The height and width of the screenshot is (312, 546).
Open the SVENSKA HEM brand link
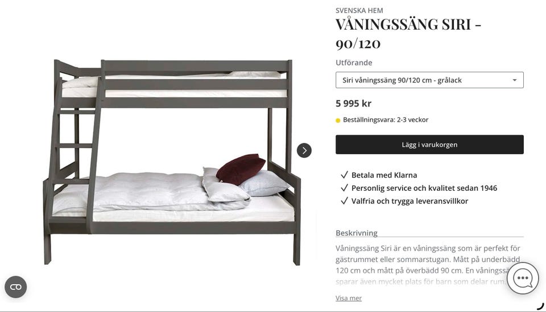coord(359,10)
